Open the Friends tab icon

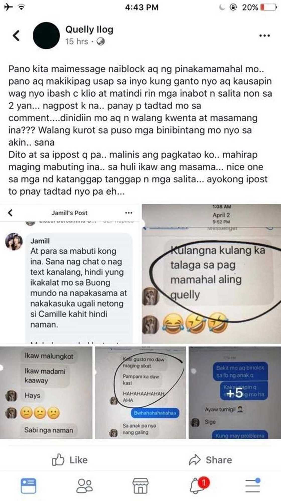pos(85,485)
